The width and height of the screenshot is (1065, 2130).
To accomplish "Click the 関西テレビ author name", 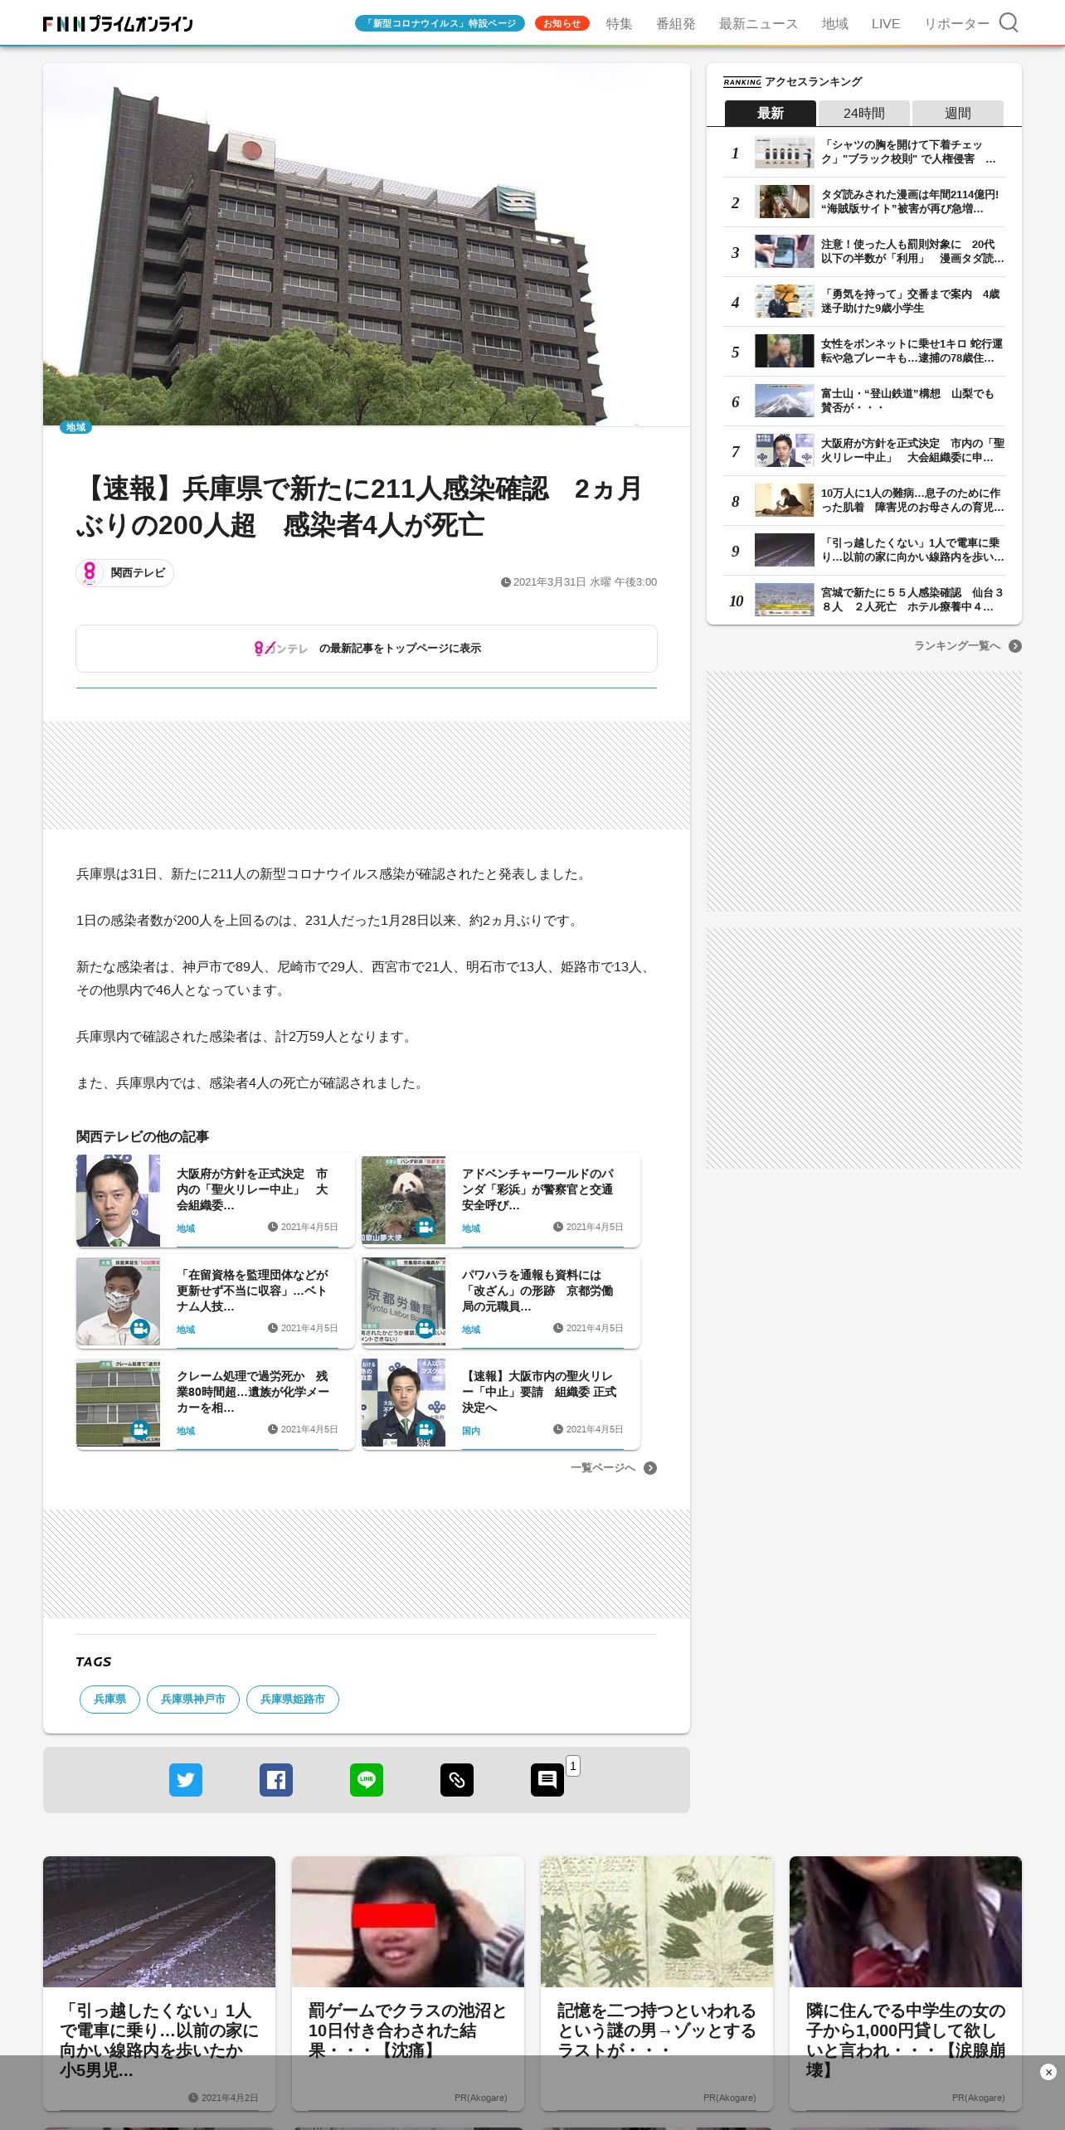I will point(138,573).
